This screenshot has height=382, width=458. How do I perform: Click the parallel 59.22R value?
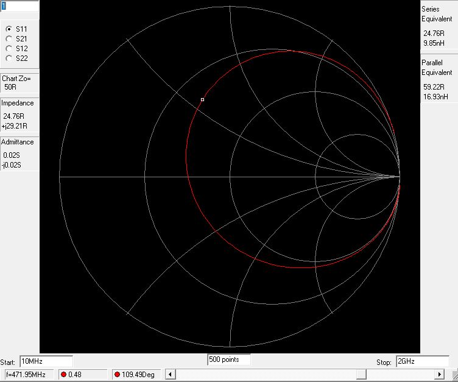coord(434,87)
